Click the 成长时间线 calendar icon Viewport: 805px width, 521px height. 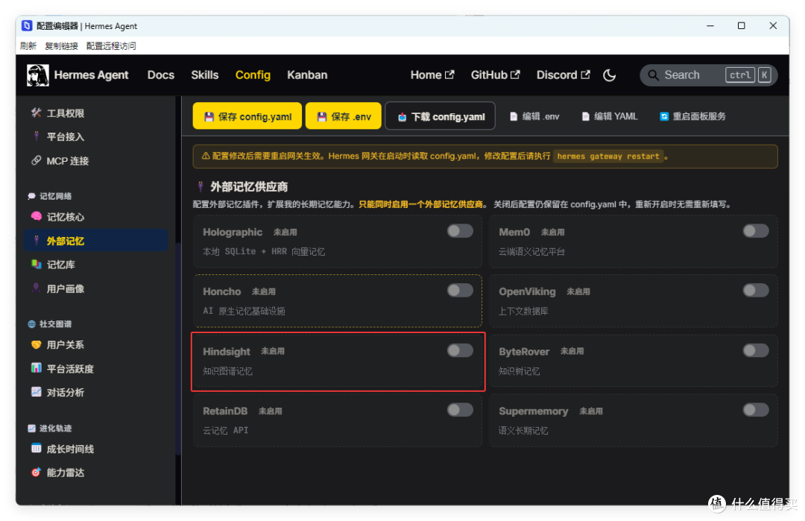36,449
